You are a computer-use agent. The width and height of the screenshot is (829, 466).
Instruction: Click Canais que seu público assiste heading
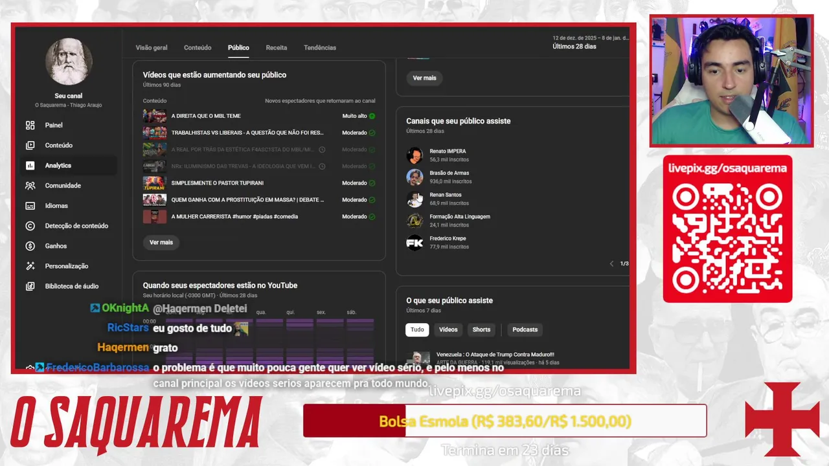coord(459,121)
